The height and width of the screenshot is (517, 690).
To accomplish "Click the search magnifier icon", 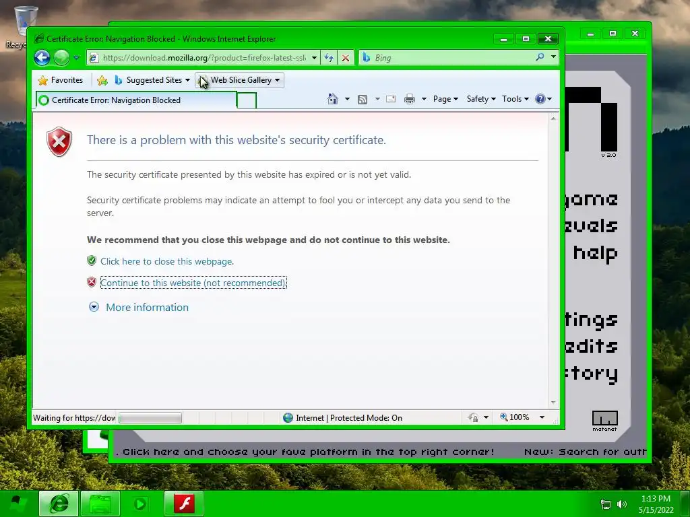I will click(540, 57).
